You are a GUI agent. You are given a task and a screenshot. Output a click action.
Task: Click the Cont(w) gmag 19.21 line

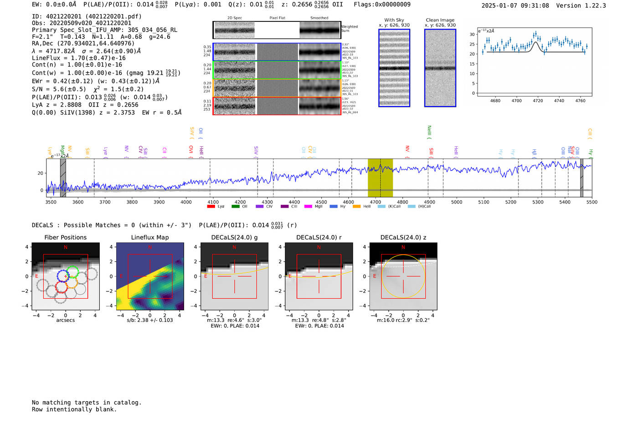(106, 73)
